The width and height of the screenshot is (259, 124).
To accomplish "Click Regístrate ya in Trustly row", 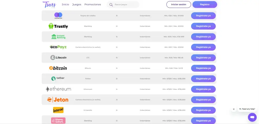I will pyautogui.click(x=203, y=26).
